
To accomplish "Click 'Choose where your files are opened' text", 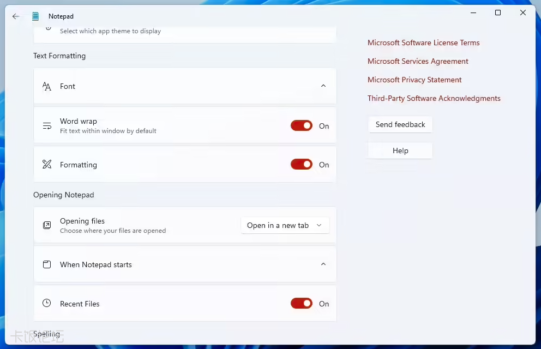I will (113, 231).
